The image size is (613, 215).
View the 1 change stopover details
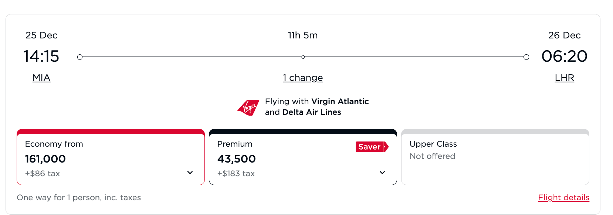coord(303,78)
